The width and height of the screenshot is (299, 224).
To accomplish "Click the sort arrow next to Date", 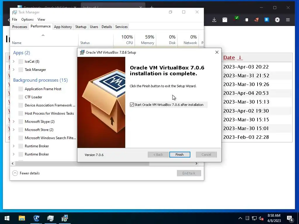I will 240,57.
